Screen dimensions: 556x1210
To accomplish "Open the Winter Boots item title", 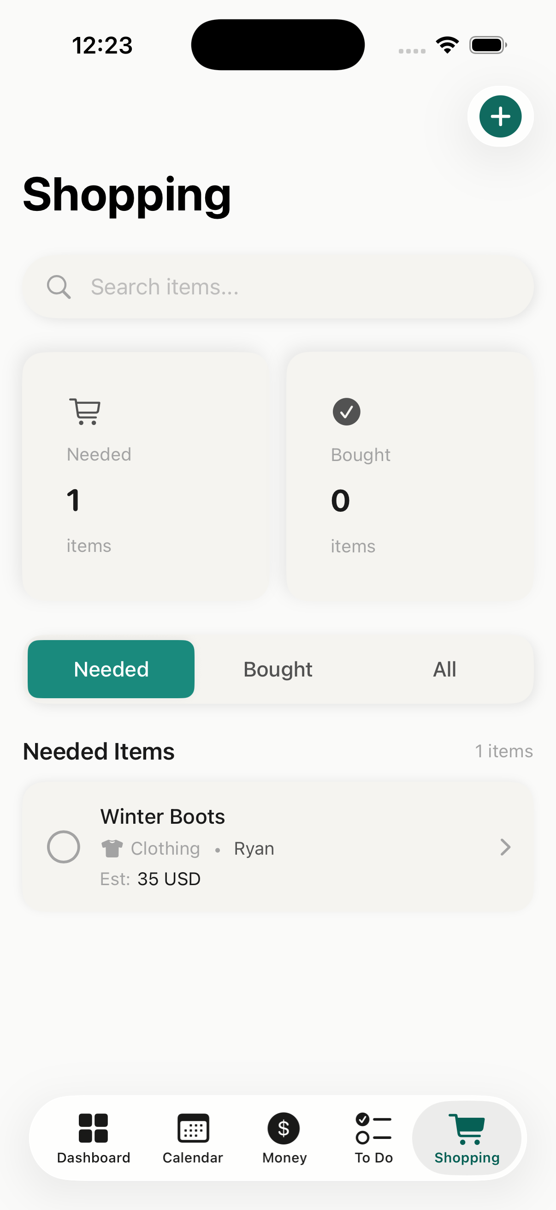I will (x=163, y=817).
